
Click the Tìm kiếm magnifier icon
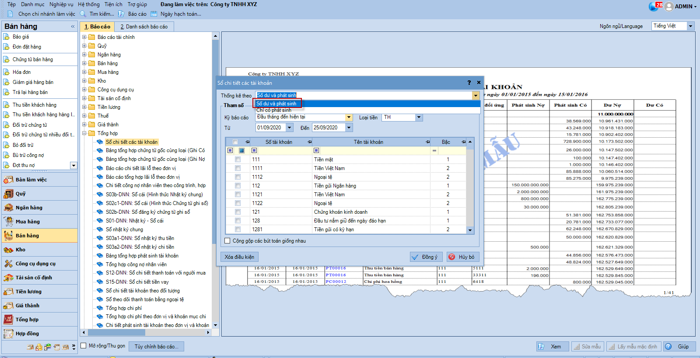(83, 14)
